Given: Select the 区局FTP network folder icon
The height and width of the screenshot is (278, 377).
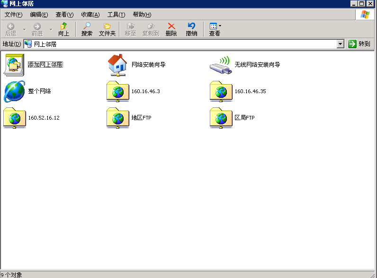Looking at the screenshot, I should click(221, 118).
